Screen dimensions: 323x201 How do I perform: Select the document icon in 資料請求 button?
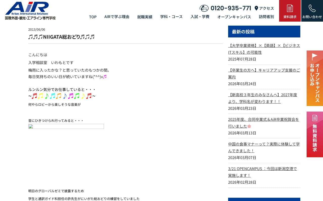290,8
